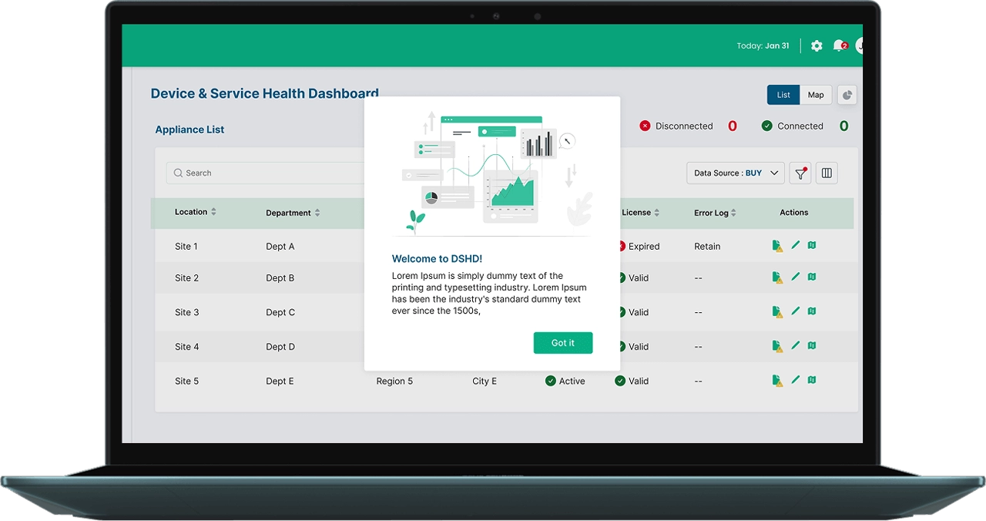The width and height of the screenshot is (986, 521).
Task: Click the Site 2 document warning icon
Action: coord(777,277)
